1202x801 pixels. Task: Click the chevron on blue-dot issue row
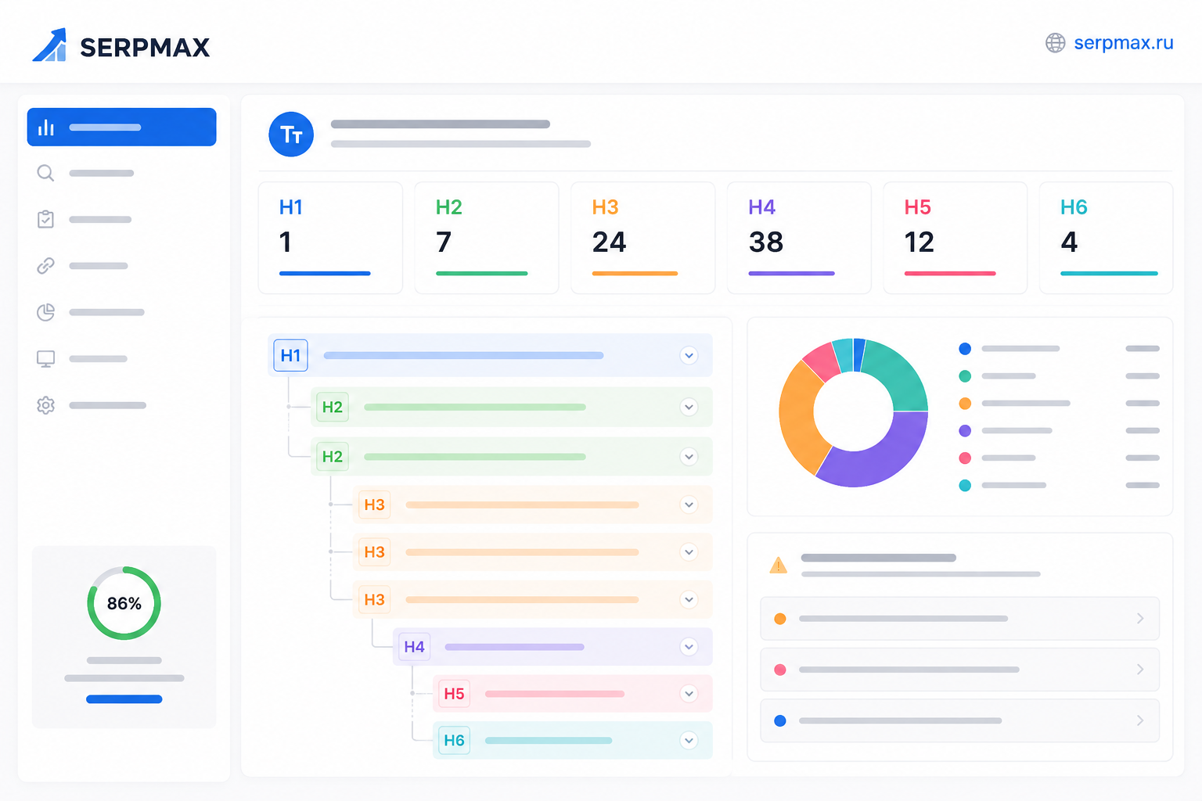tap(1140, 720)
